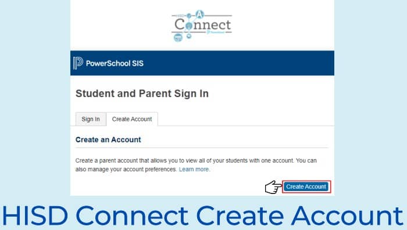This screenshot has width=407, height=230.
Task: Click the A+ grade circle in logo
Action: [199, 15]
